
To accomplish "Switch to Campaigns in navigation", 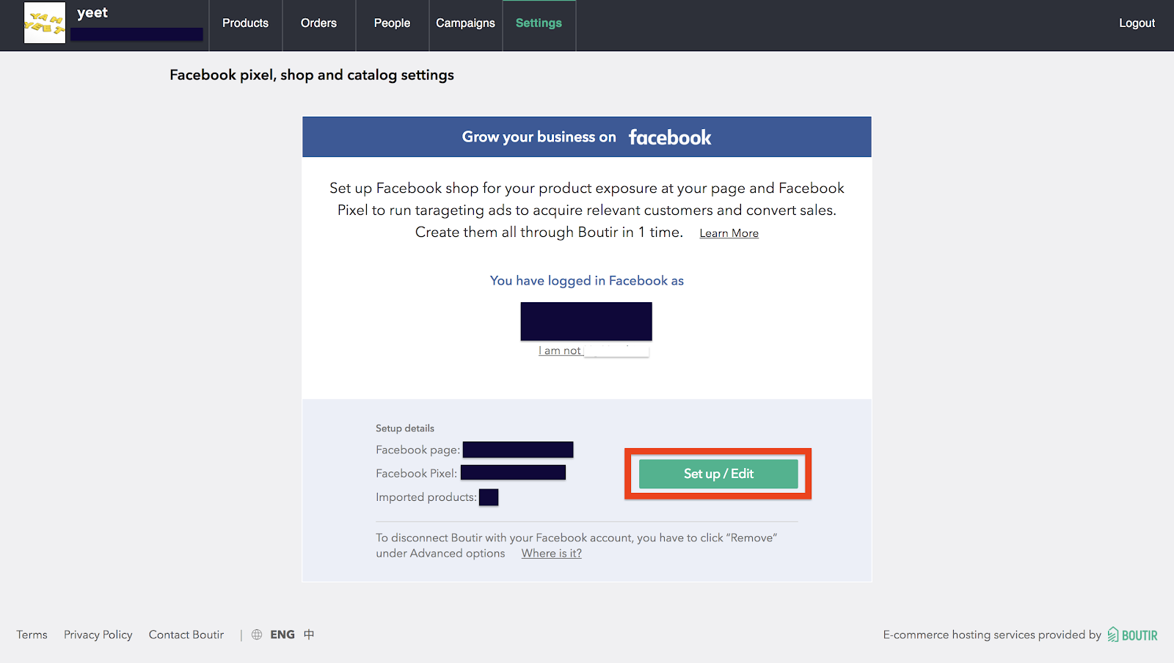I will coord(465,23).
